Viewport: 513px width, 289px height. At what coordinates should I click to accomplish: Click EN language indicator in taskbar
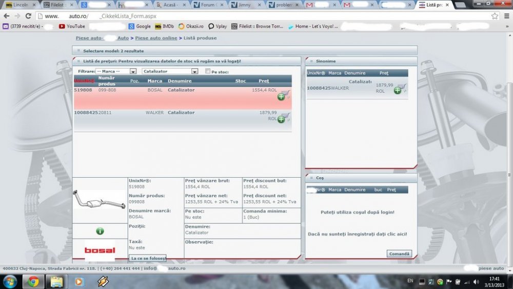click(x=410, y=281)
